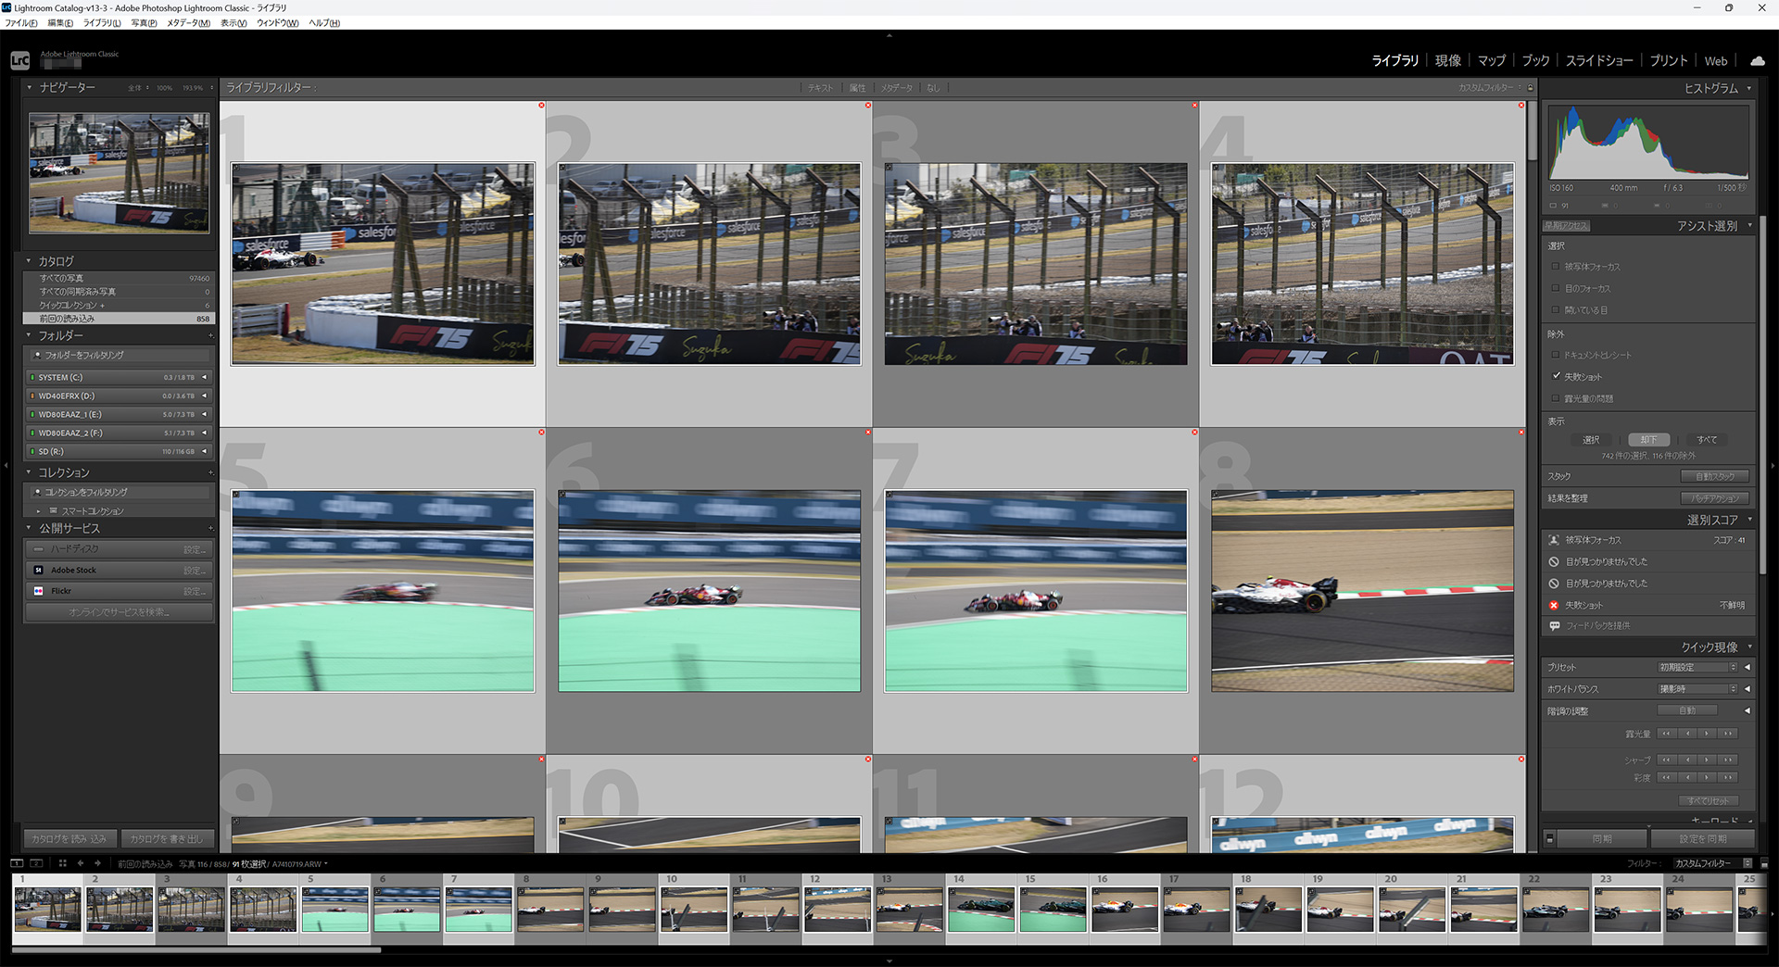Click the main window display icon
Screen dimensions: 1779x967
click(18, 863)
